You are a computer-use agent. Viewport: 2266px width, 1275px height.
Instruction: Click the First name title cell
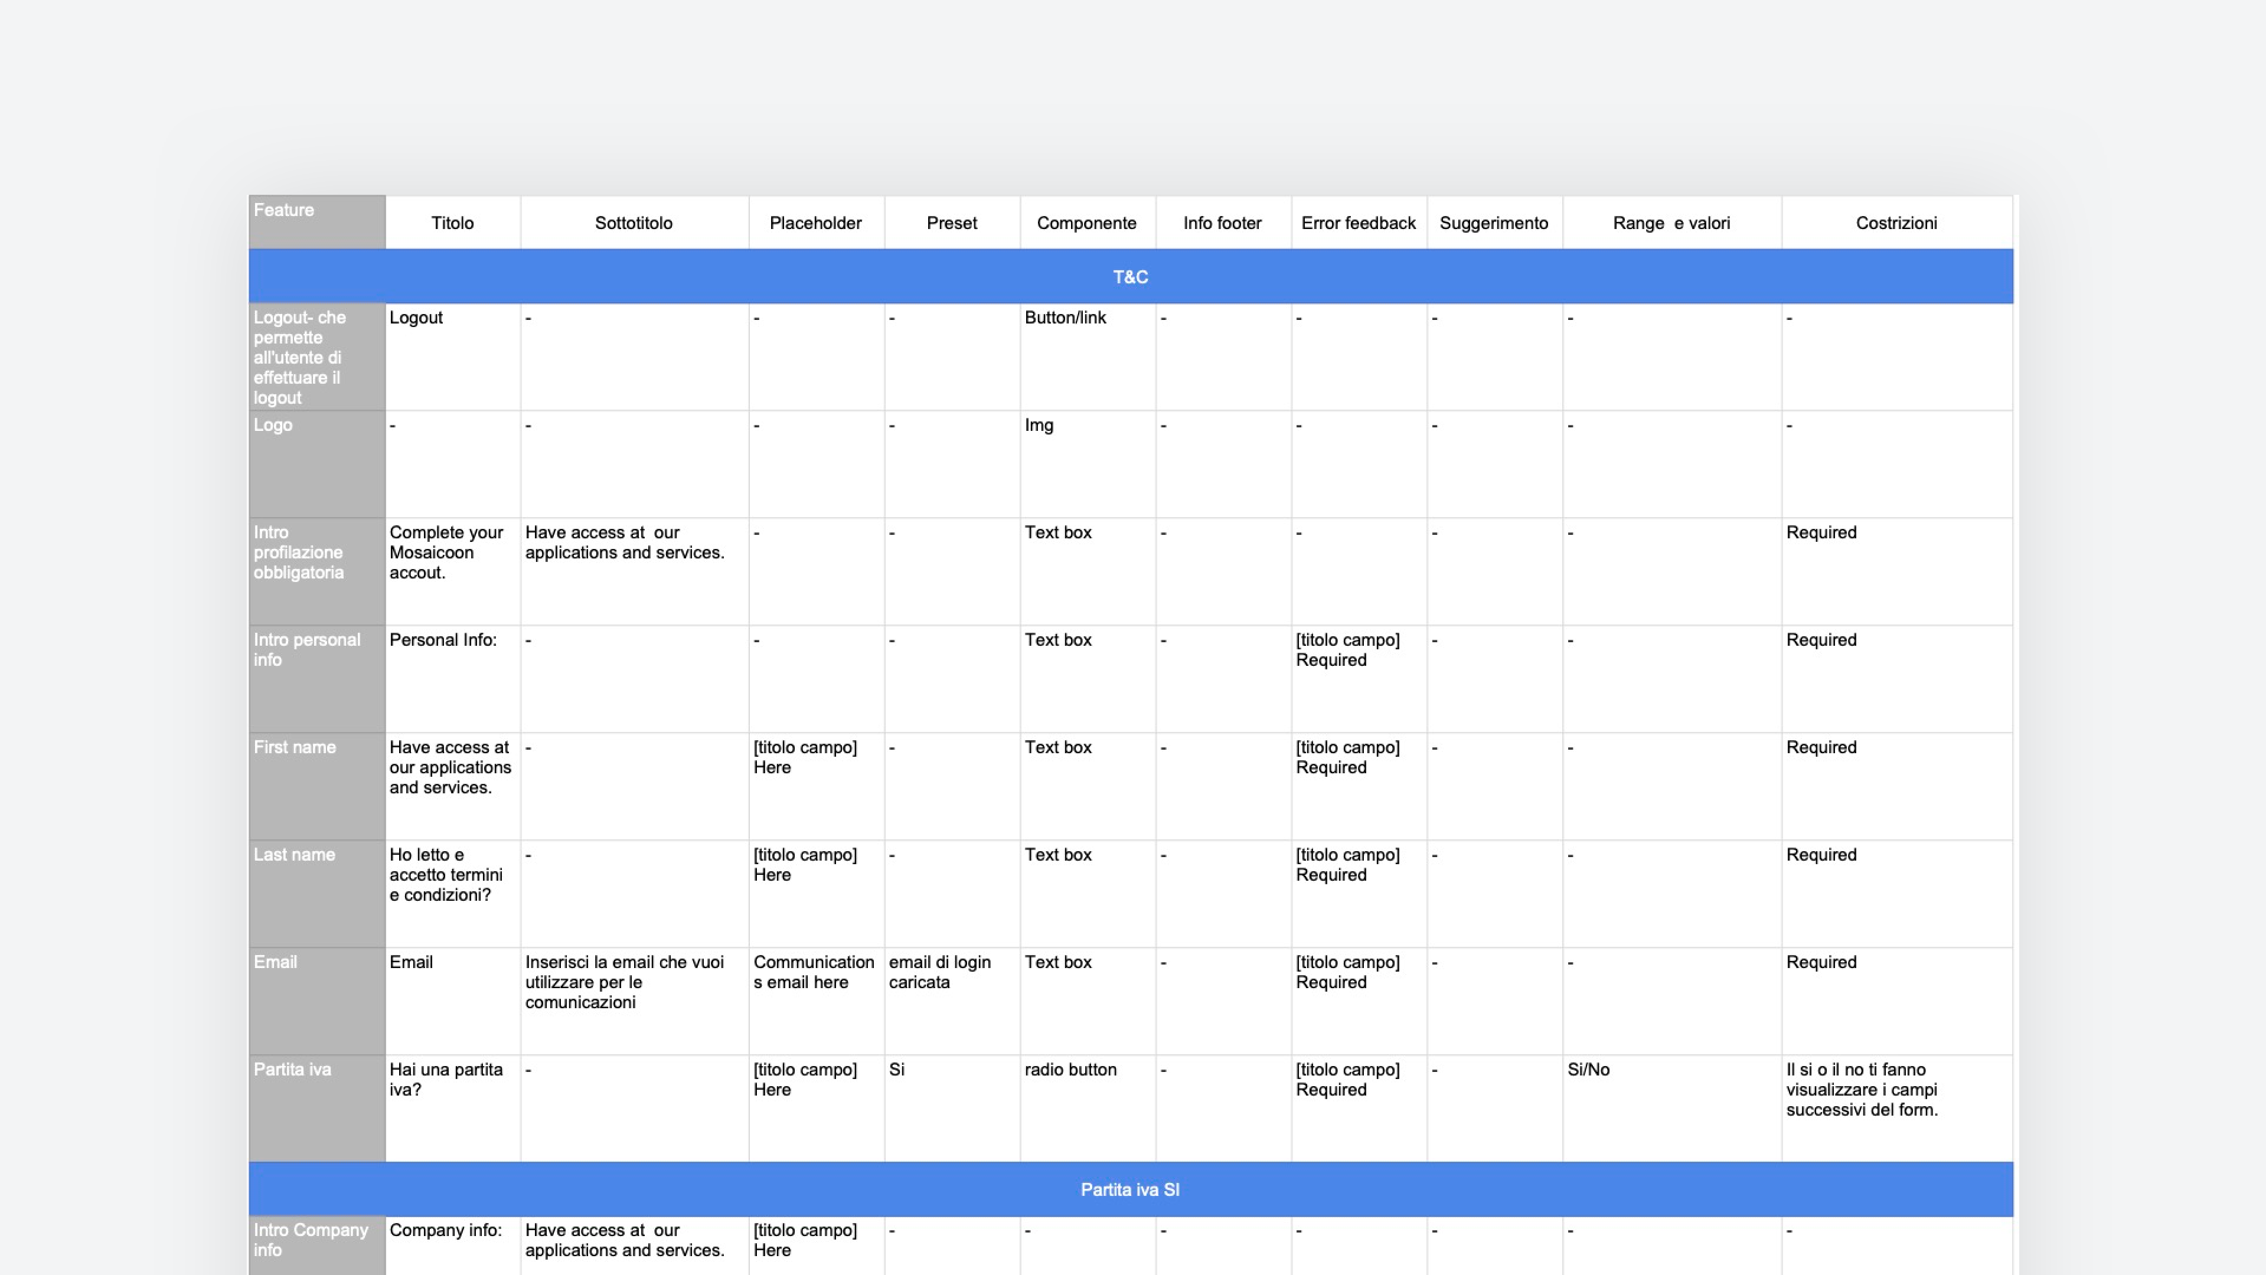[452, 786]
